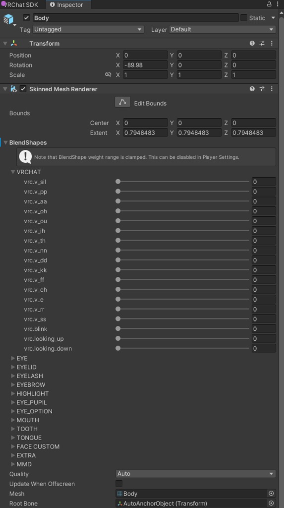The image size is (284, 508).
Task: Expand the EYELASH blendshape group
Action: (13, 376)
